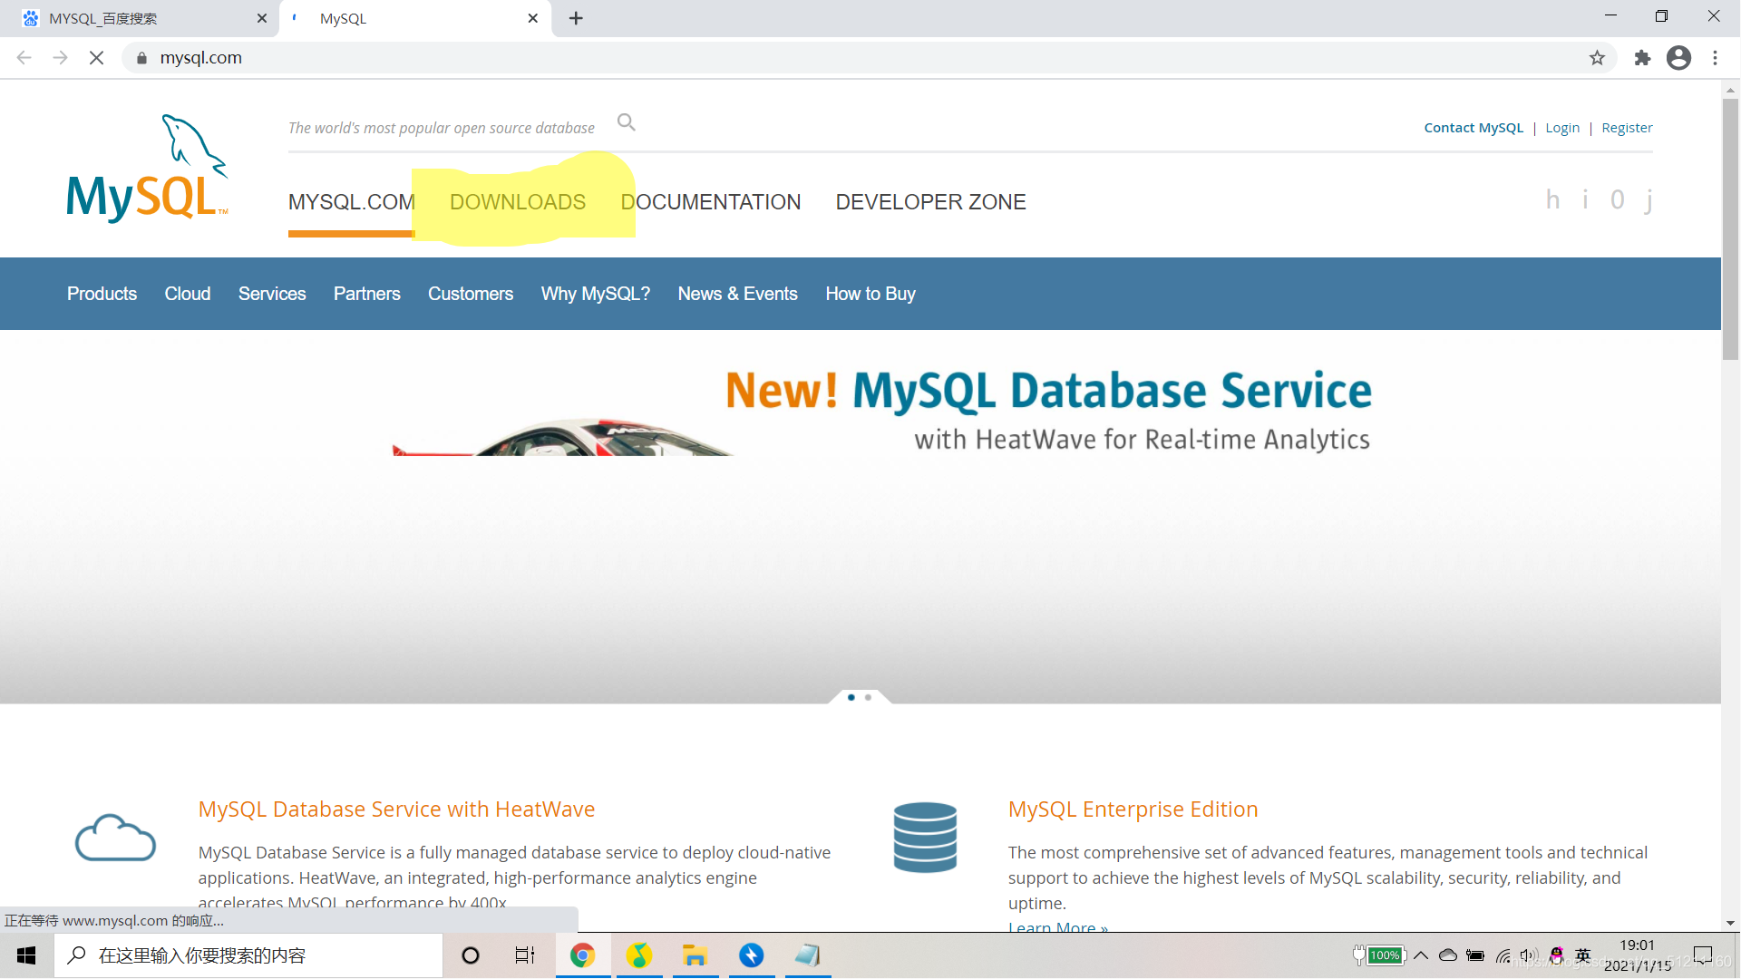Screen dimensions: 1741x979
Task: Click the cloud icon beside HeatWave section
Action: [x=115, y=838]
